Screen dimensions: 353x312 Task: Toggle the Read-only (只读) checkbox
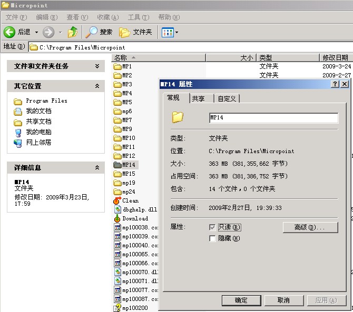pyautogui.click(x=212, y=227)
